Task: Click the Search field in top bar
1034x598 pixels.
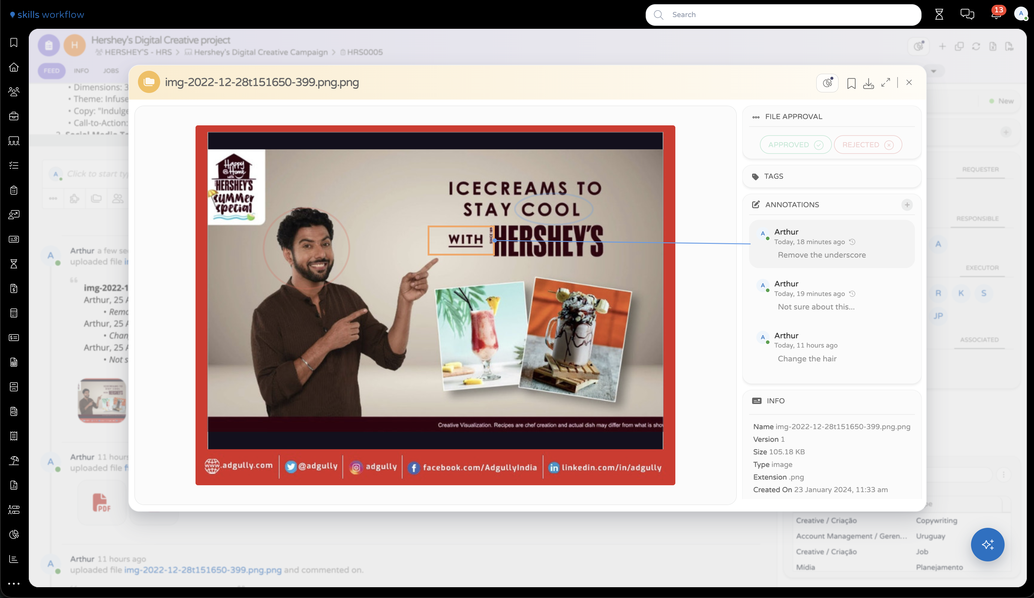Action: 783,15
